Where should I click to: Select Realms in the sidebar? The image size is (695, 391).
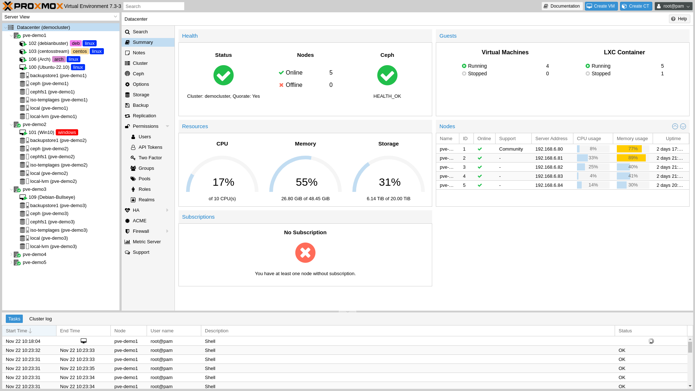[147, 199]
